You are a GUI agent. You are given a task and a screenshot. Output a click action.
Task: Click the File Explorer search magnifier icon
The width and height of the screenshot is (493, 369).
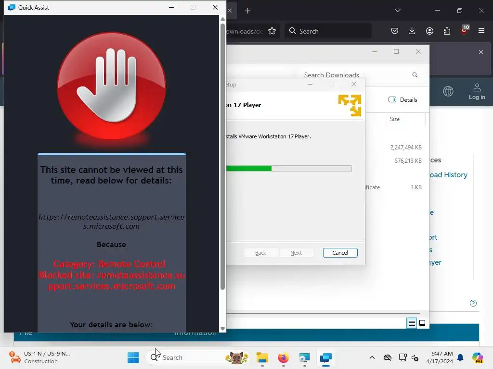click(x=415, y=75)
